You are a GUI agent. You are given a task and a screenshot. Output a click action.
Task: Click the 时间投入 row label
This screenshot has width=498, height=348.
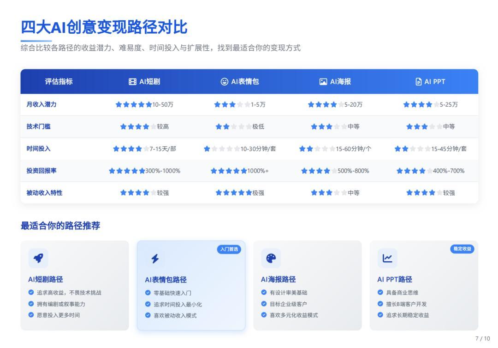point(38,149)
